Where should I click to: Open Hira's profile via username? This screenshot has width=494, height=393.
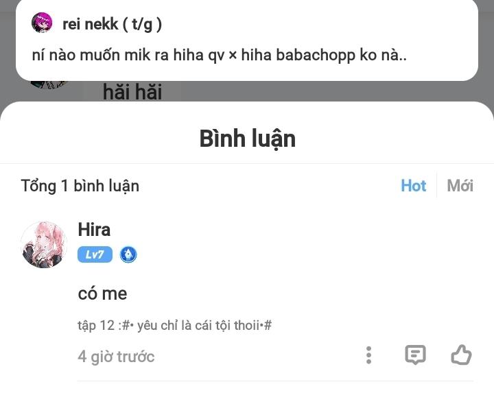click(x=94, y=229)
